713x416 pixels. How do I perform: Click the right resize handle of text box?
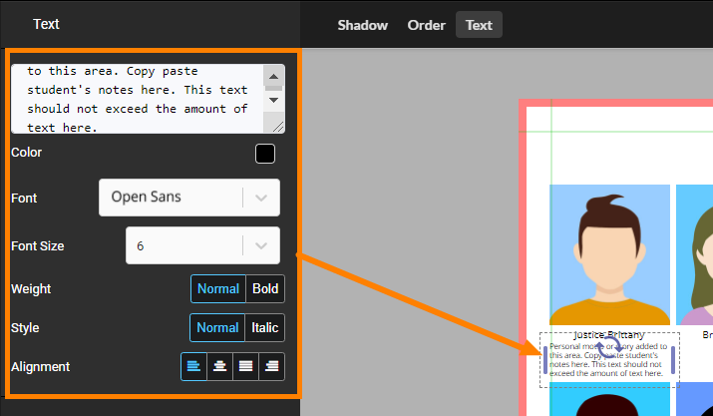[674, 360]
